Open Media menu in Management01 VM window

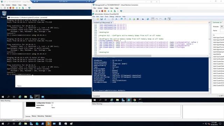click(x=106, y=8)
